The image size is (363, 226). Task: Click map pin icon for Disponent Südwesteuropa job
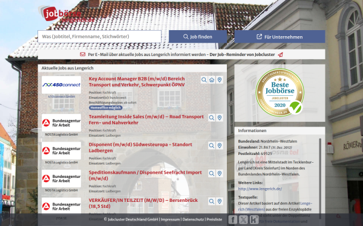[x=220, y=145]
